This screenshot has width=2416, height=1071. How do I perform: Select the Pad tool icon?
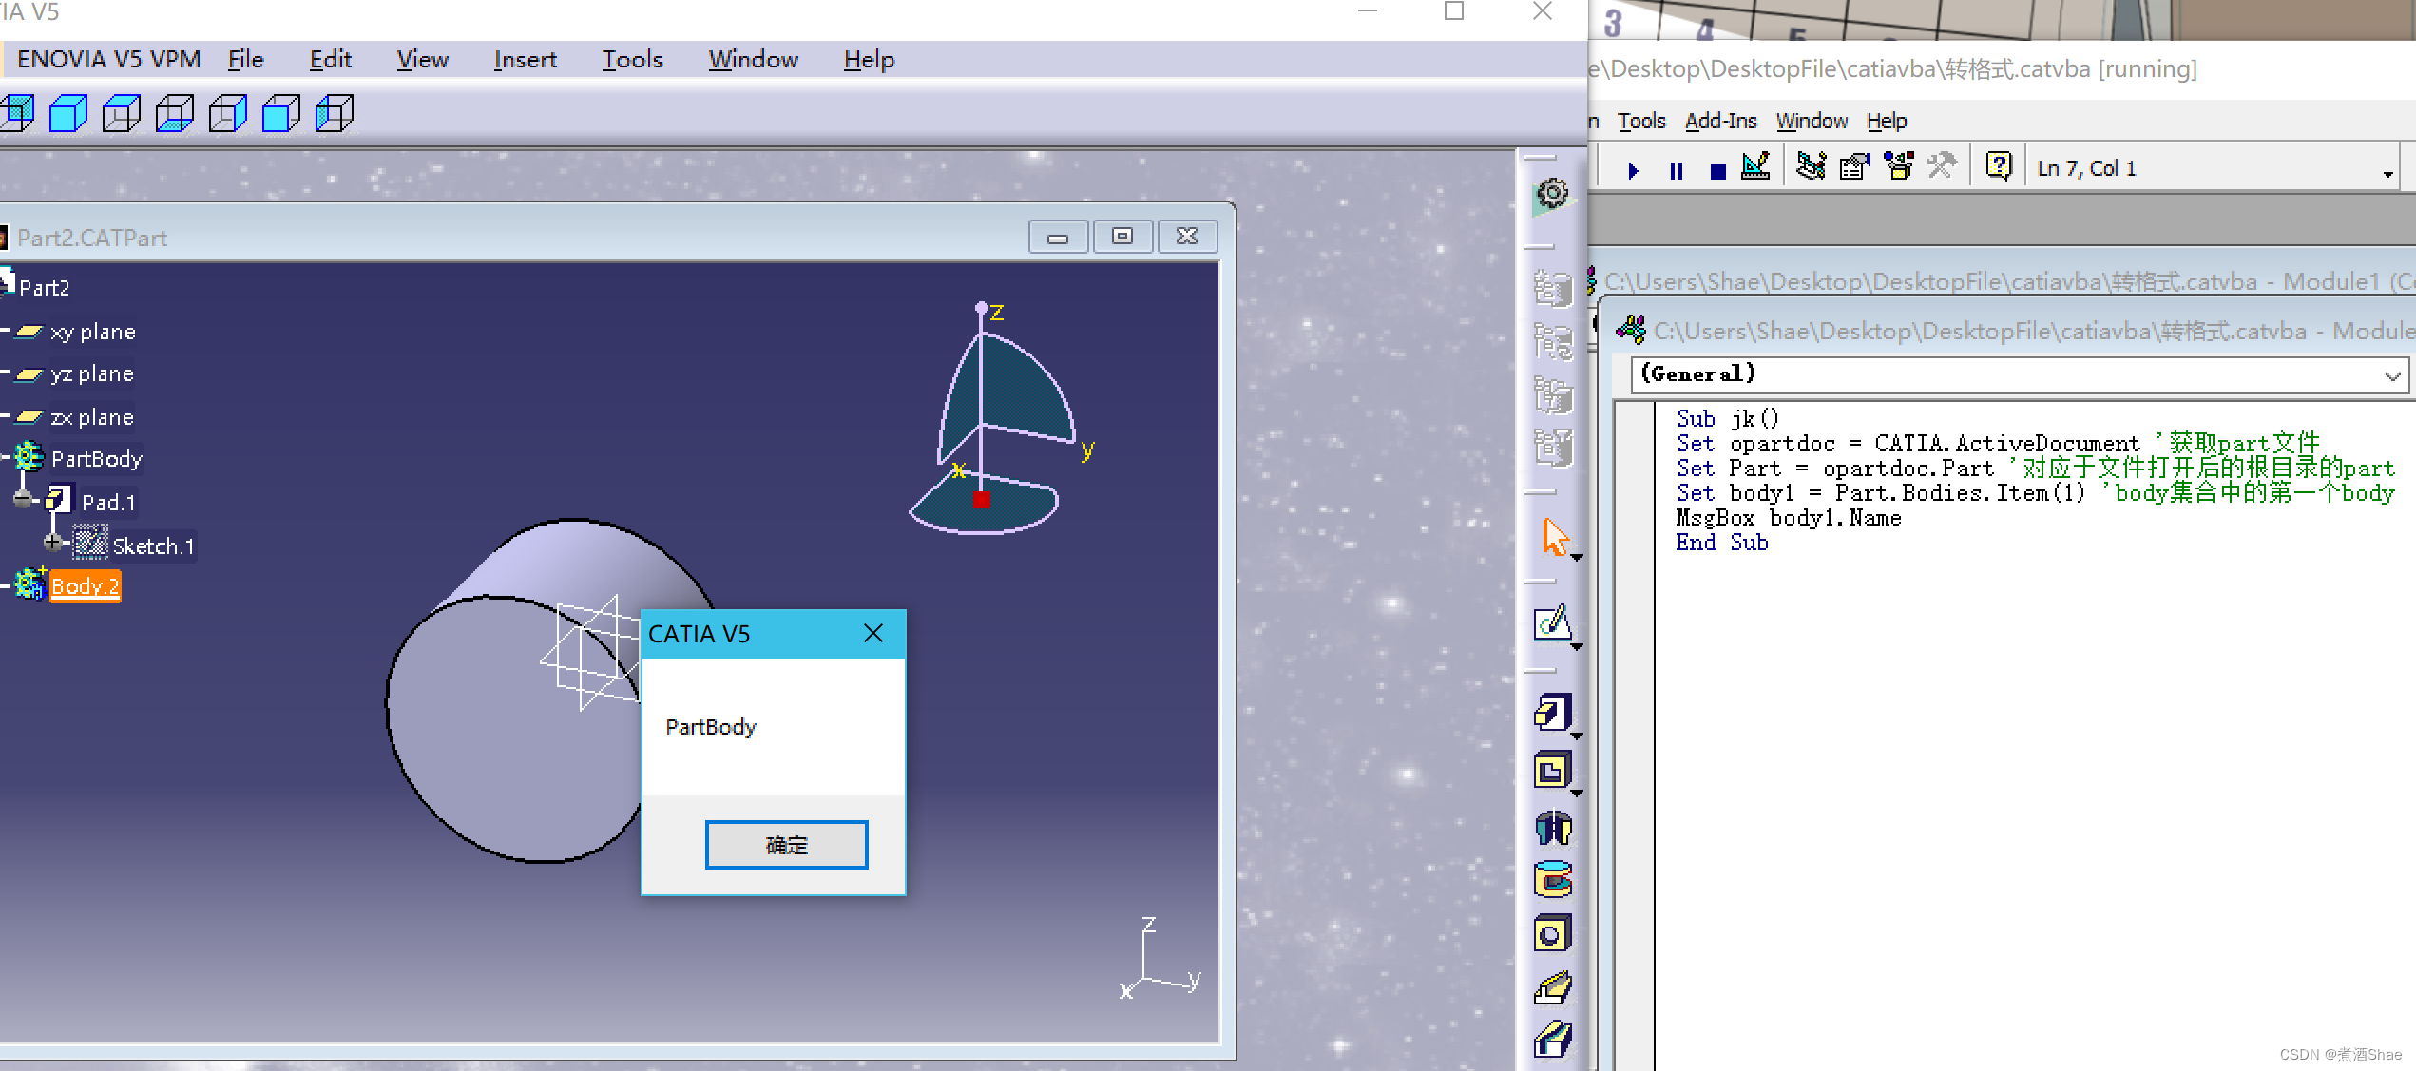pos(1553,713)
